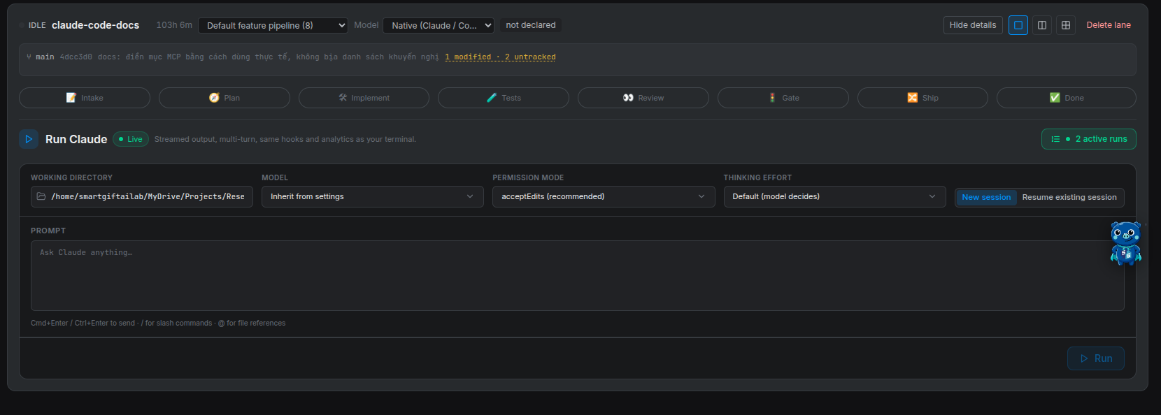
Task: Click the claude-code-docs lane title
Action: (x=95, y=25)
